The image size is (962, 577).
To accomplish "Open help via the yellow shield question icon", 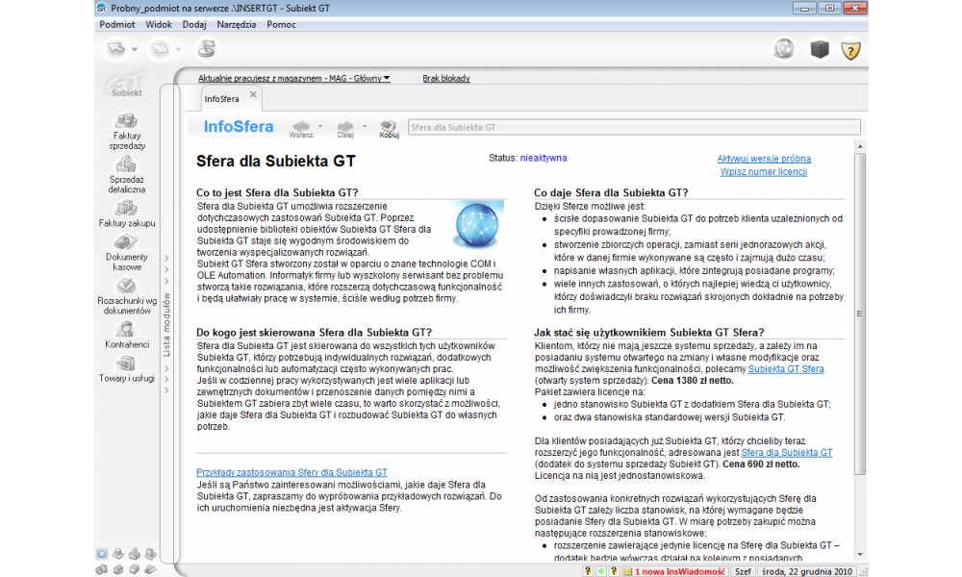I will pyautogui.click(x=850, y=50).
